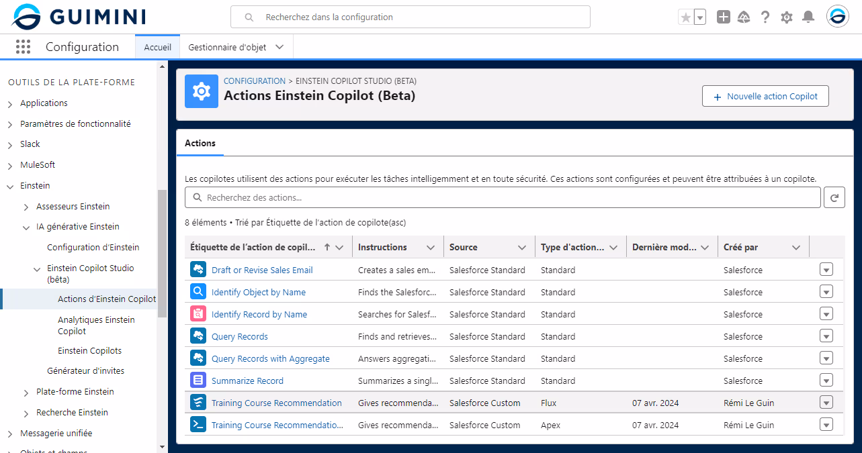This screenshot has width=862, height=453.
Task: Click the Recherchez des actions search field
Action: [x=503, y=198]
